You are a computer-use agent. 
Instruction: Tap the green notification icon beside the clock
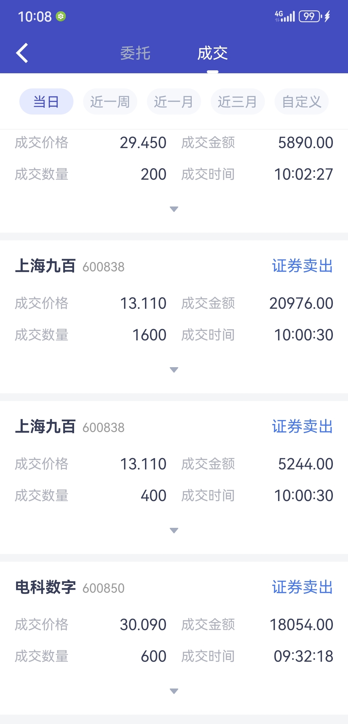(x=61, y=16)
